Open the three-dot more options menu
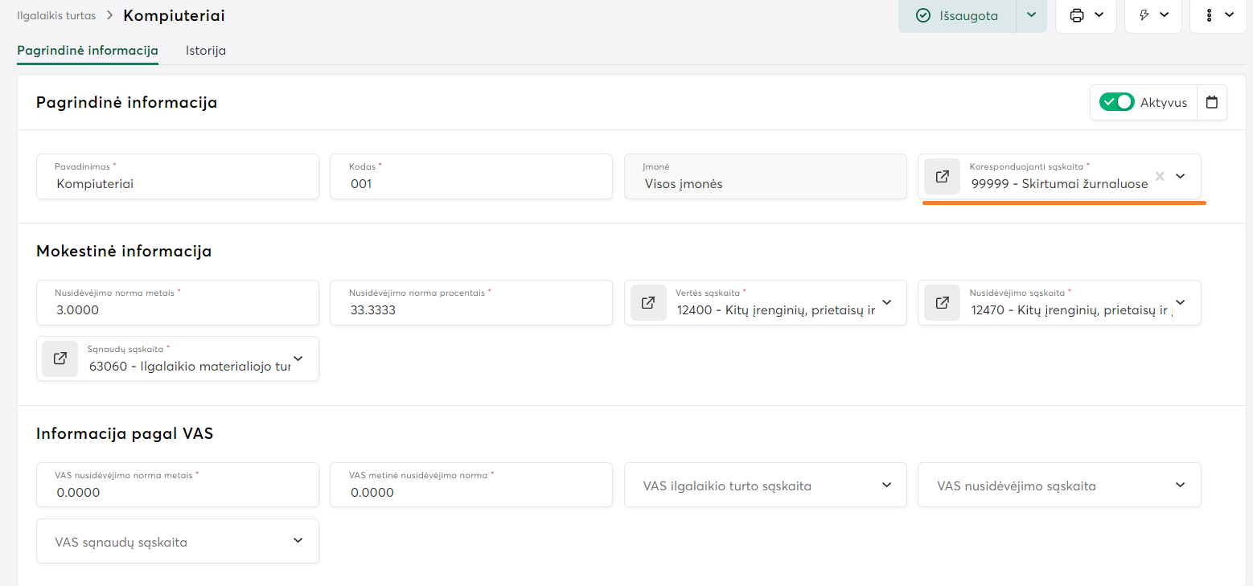1253x586 pixels. pyautogui.click(x=1210, y=15)
